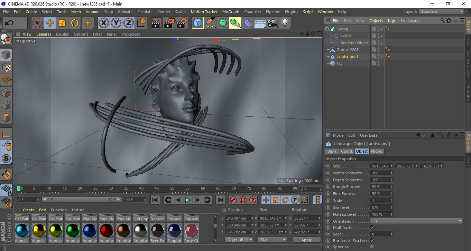The image size is (471, 251).
Task: Switch to the Coord. tab
Action: 347,151
